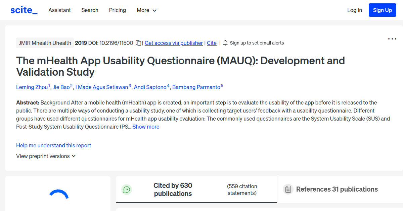This screenshot has height=211, width=403.
Task: Open Get access via publisher link
Action: coord(174,43)
